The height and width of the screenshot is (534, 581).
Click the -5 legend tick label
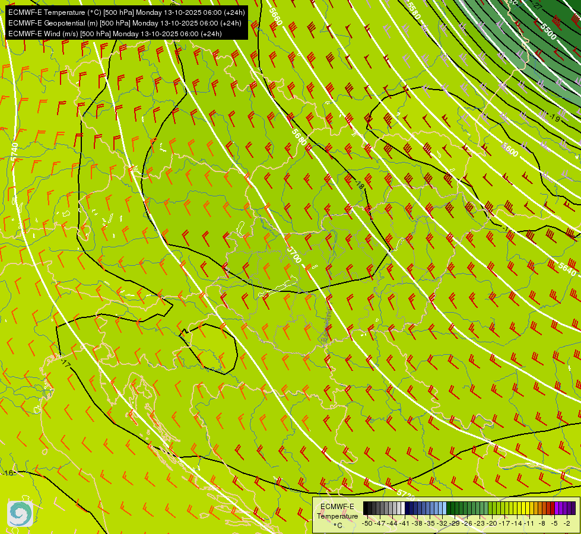coord(554,523)
